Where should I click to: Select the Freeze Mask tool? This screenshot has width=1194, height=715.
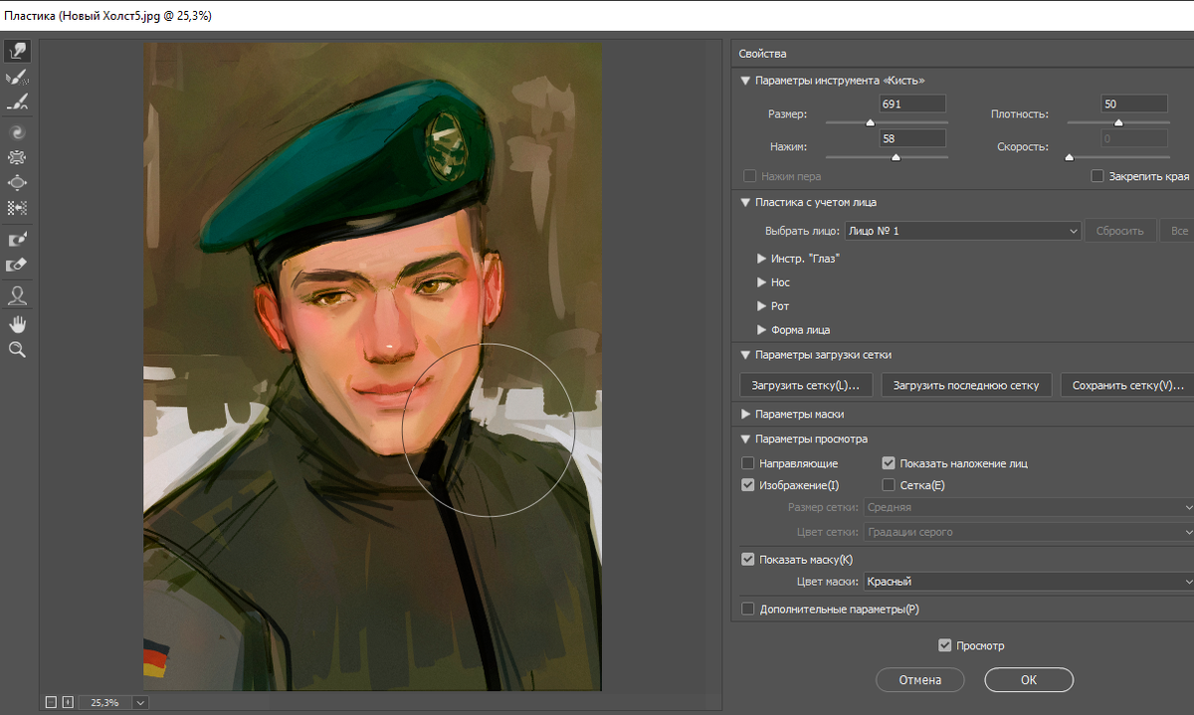[17, 240]
